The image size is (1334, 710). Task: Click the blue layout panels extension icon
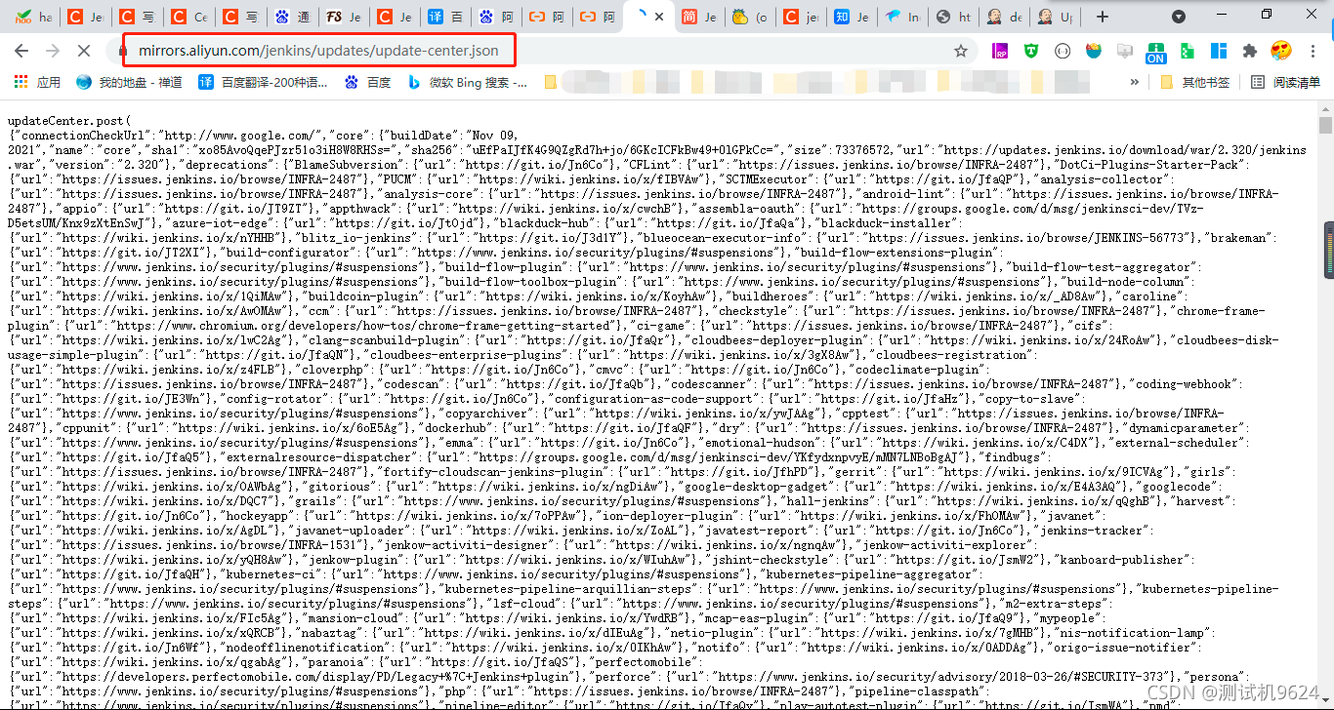[1219, 51]
